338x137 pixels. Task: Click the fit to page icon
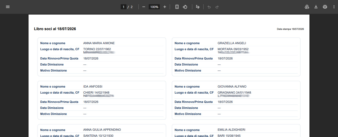coord(177,7)
